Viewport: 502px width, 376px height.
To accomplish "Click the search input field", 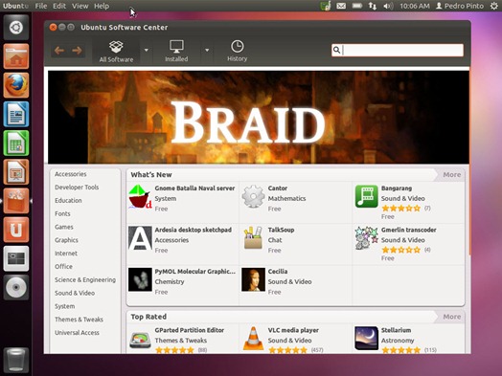I will point(398,50).
